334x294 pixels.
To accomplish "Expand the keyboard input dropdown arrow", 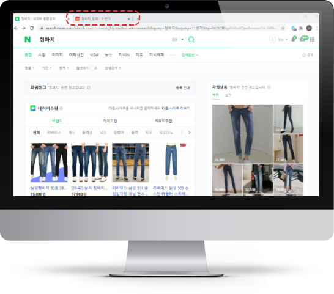I will click(182, 39).
